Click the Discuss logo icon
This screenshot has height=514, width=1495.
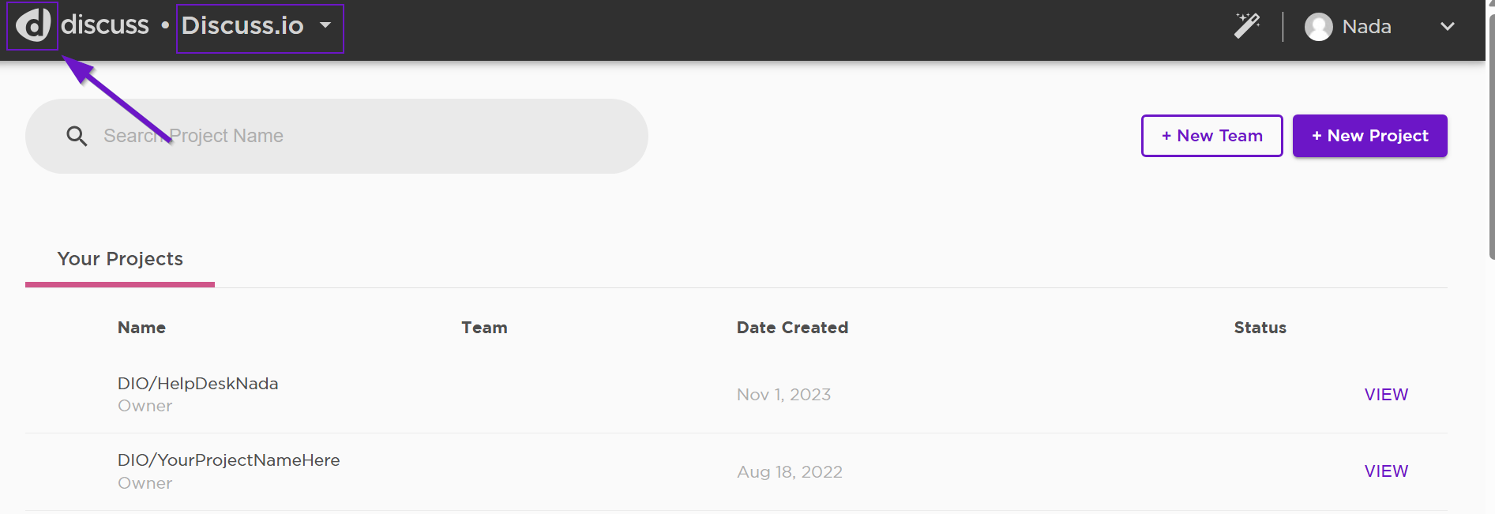click(33, 25)
